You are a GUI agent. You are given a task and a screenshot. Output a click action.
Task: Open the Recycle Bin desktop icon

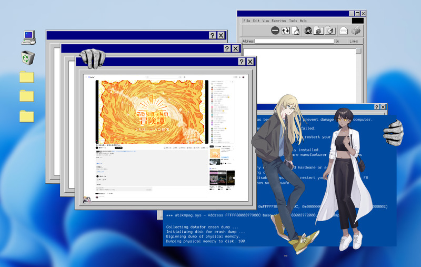coord(28,57)
